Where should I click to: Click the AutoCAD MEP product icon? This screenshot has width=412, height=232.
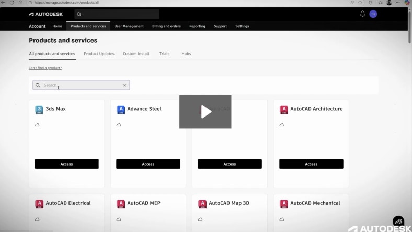tap(121, 204)
